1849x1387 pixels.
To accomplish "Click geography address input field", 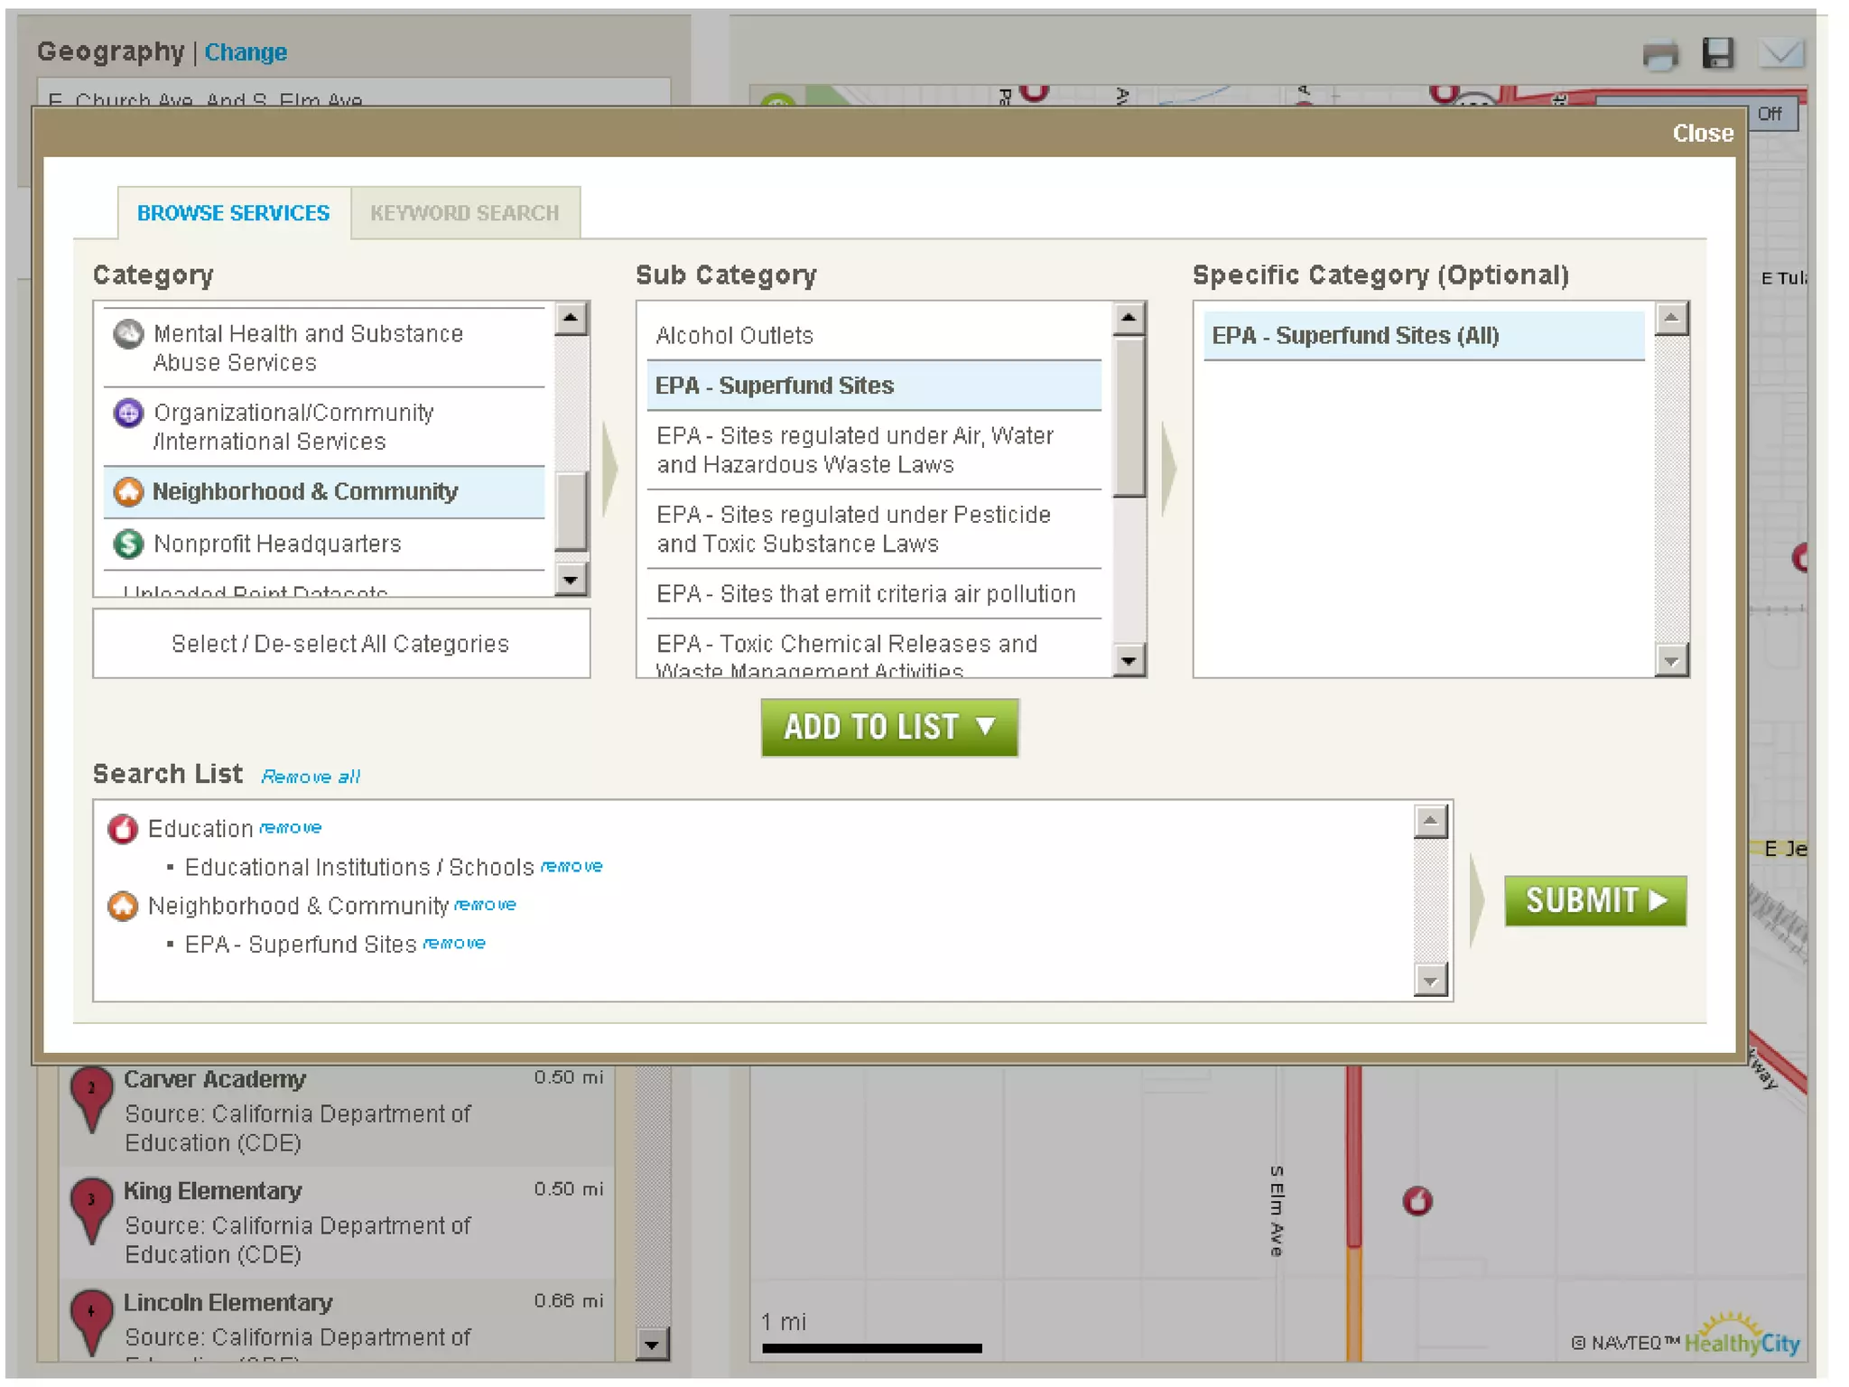I will click(353, 93).
